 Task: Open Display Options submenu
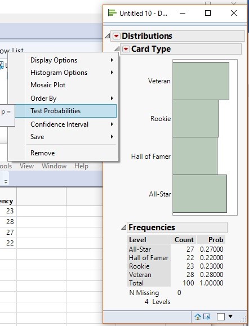66,60
